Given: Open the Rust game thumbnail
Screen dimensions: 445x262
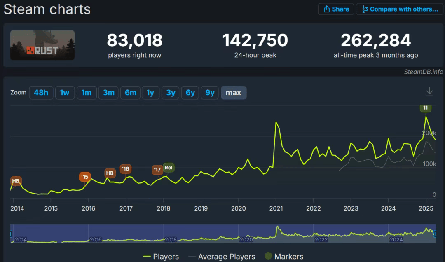Looking at the screenshot, I should (42, 45).
